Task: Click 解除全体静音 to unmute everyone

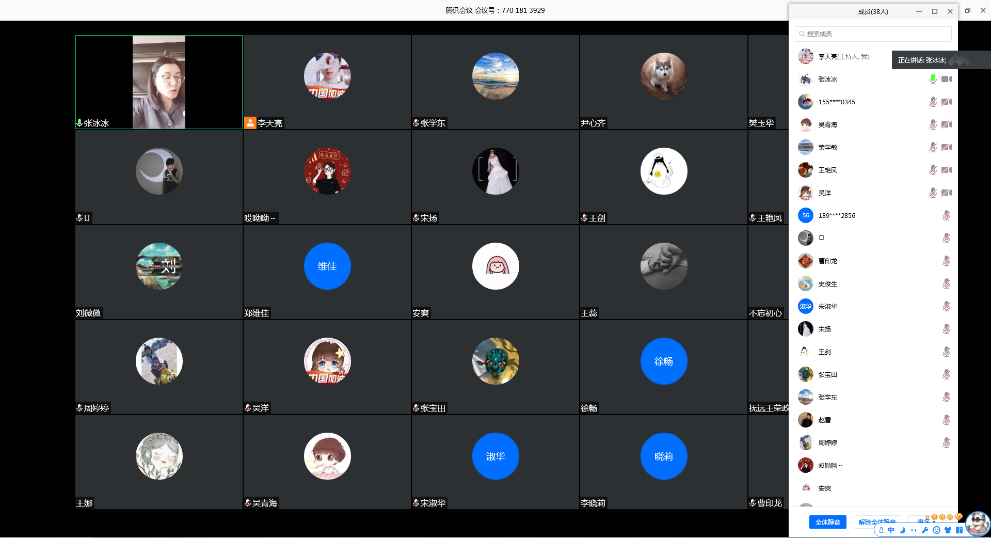Action: (x=877, y=522)
